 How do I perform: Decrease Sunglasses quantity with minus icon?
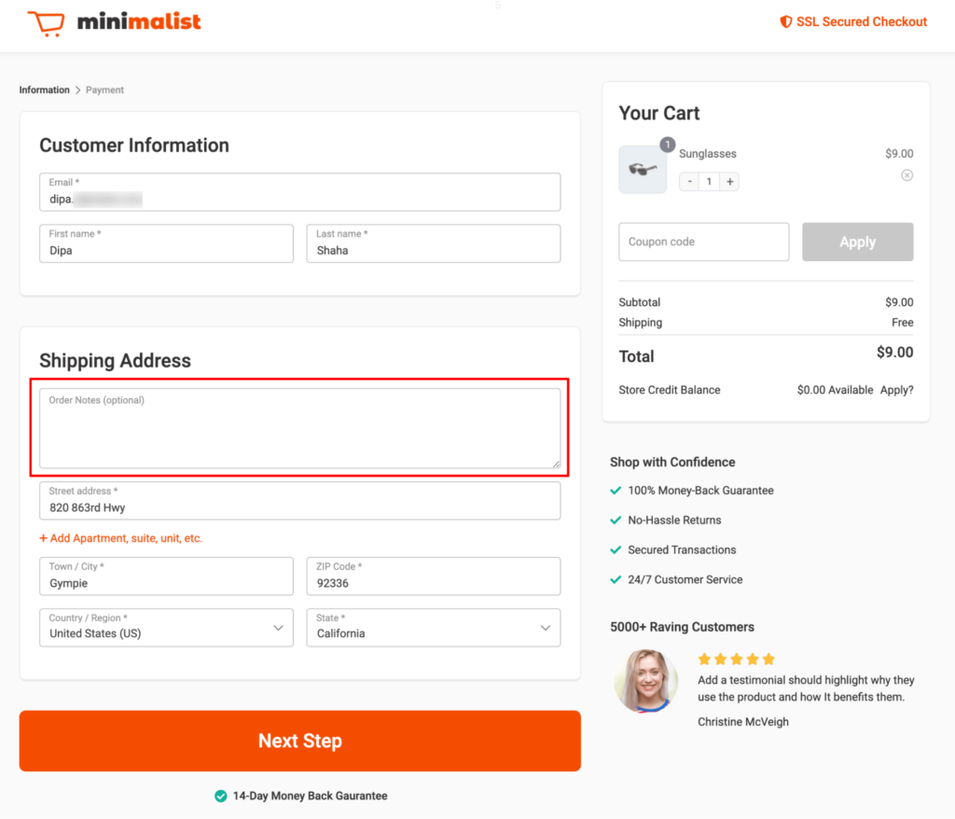click(x=689, y=181)
